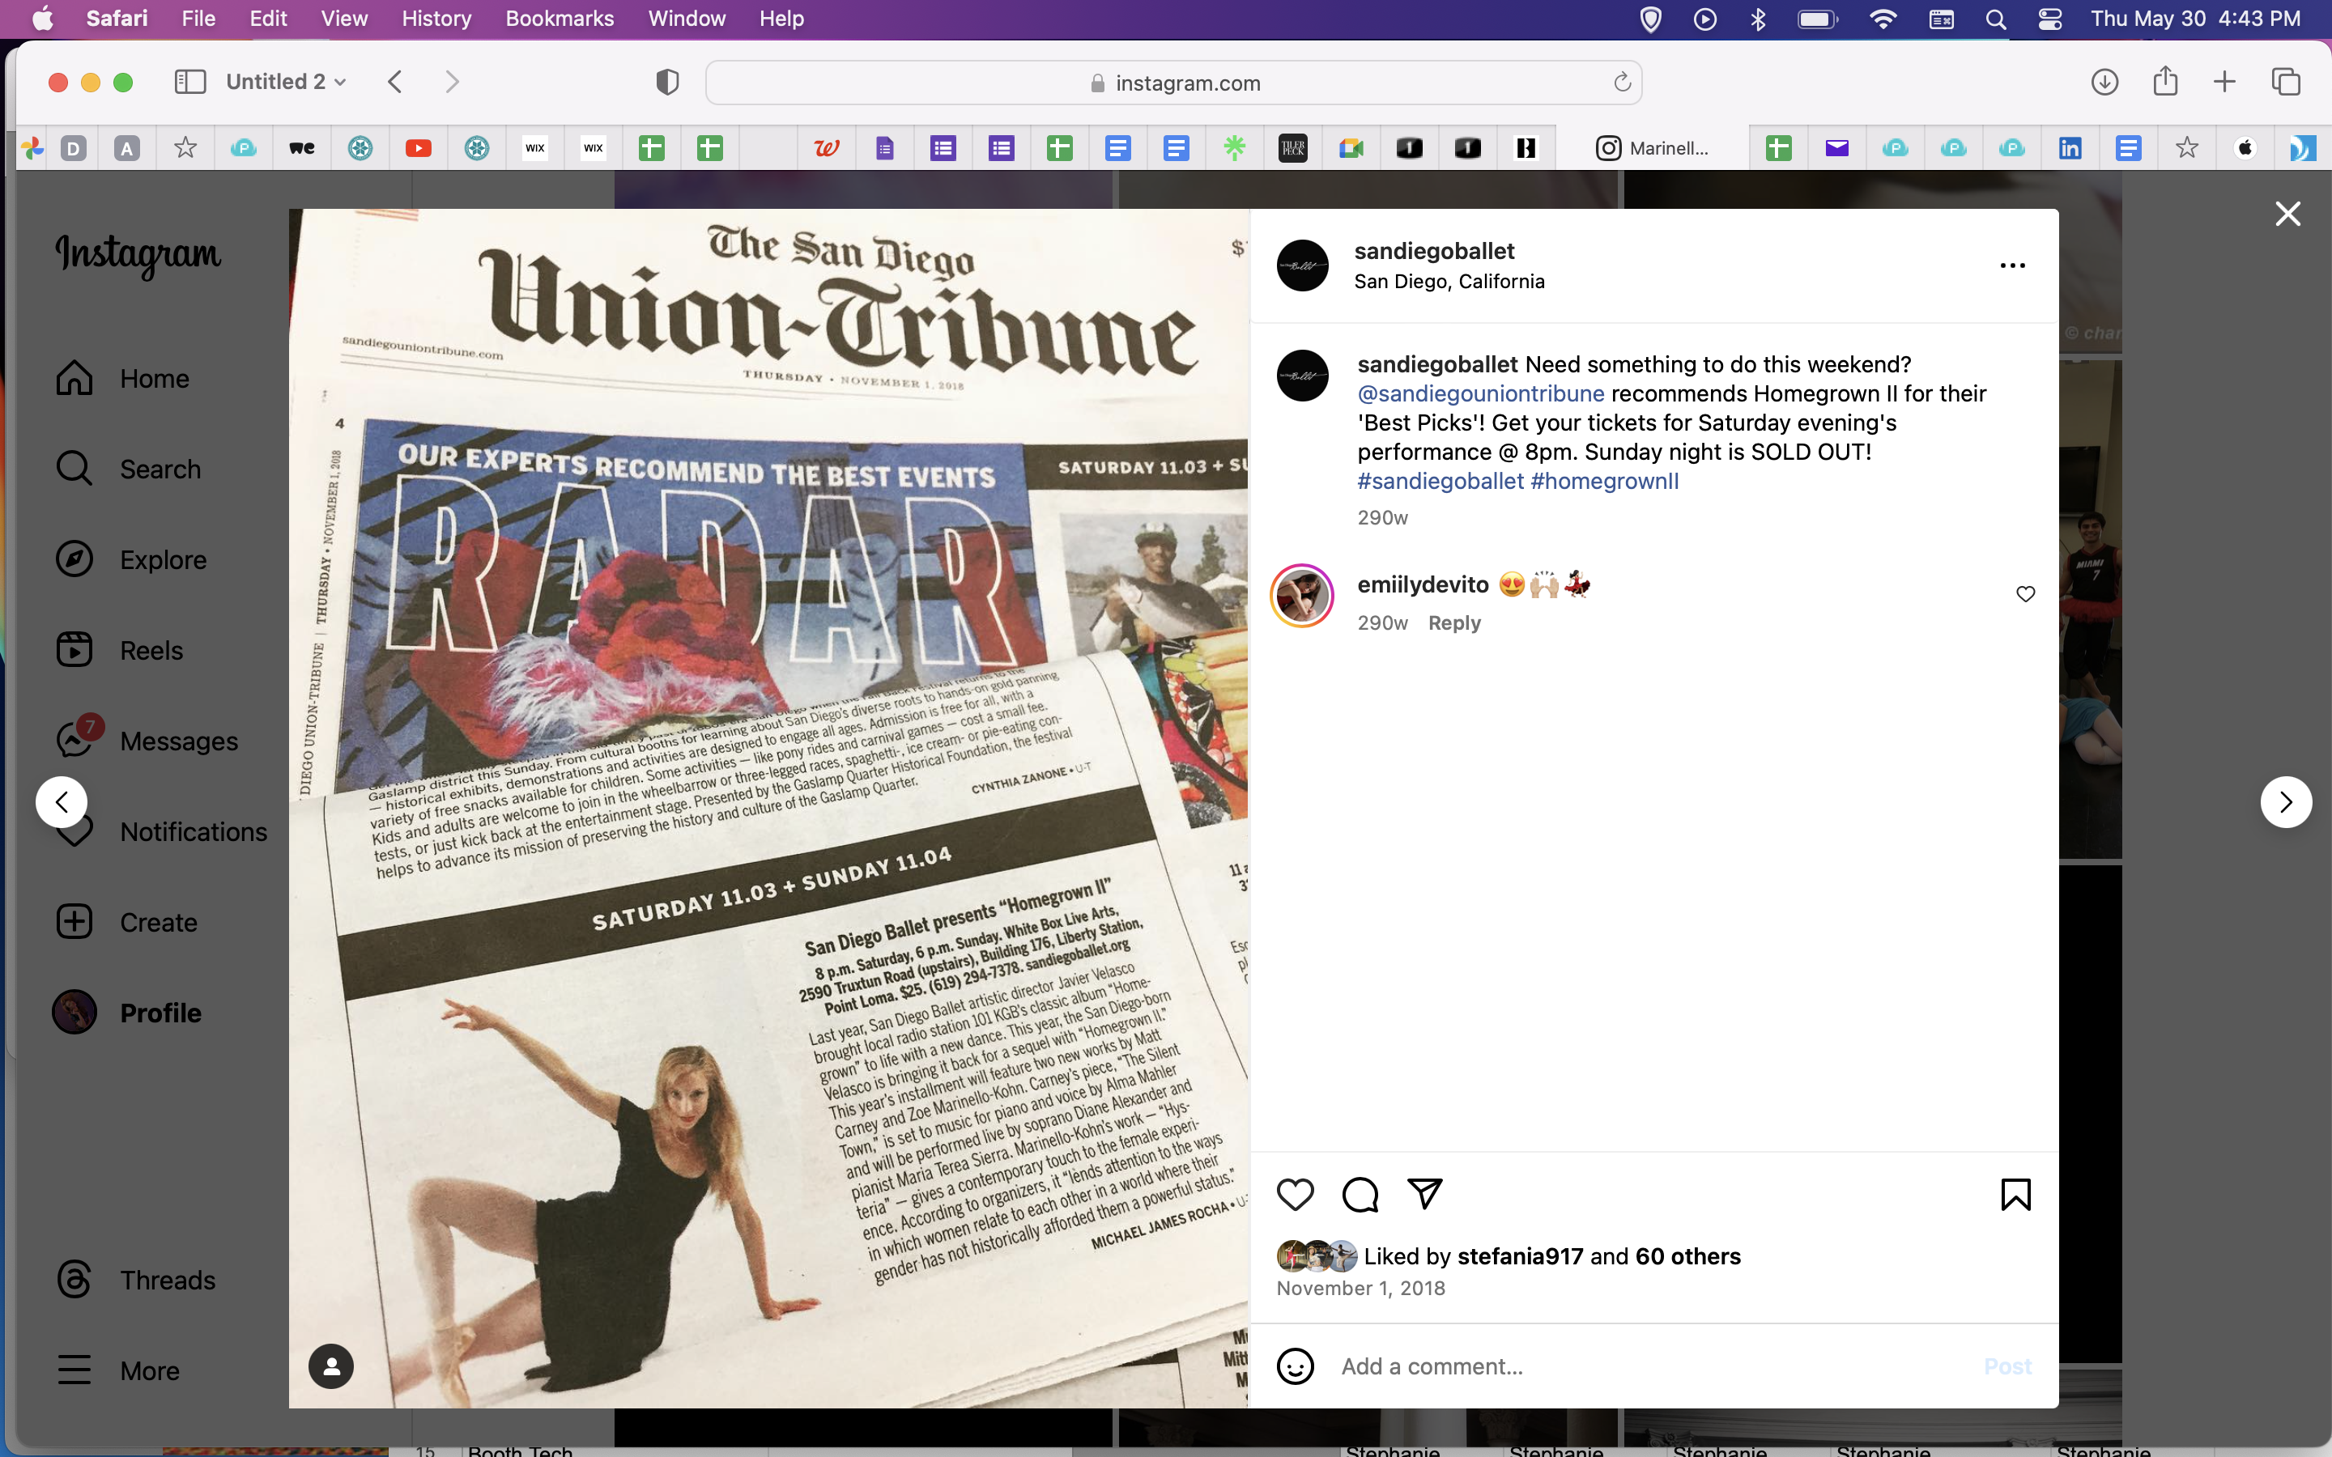The height and width of the screenshot is (1457, 2332).
Task: Expand the More menu in sidebar
Action: pos(148,1370)
